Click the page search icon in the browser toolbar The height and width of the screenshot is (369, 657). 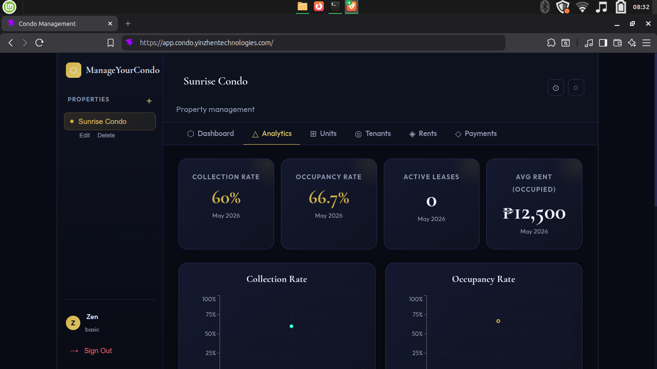[x=566, y=43]
